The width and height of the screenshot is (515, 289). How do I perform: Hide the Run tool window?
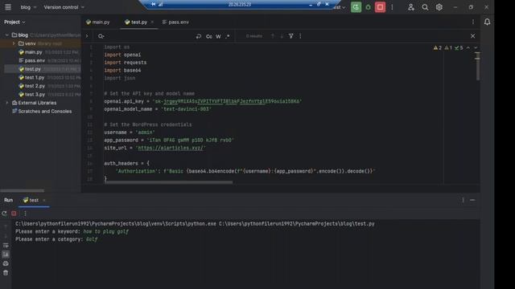[x=472, y=200]
